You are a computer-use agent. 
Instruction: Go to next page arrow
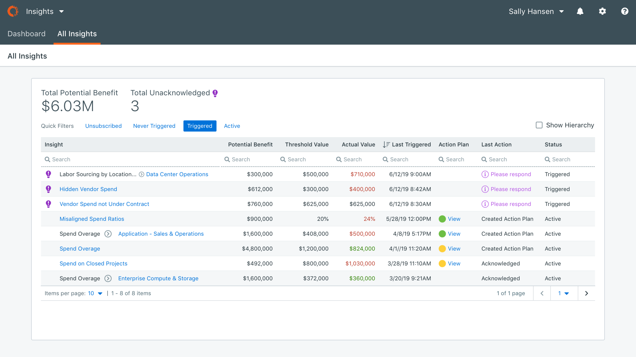(586, 294)
